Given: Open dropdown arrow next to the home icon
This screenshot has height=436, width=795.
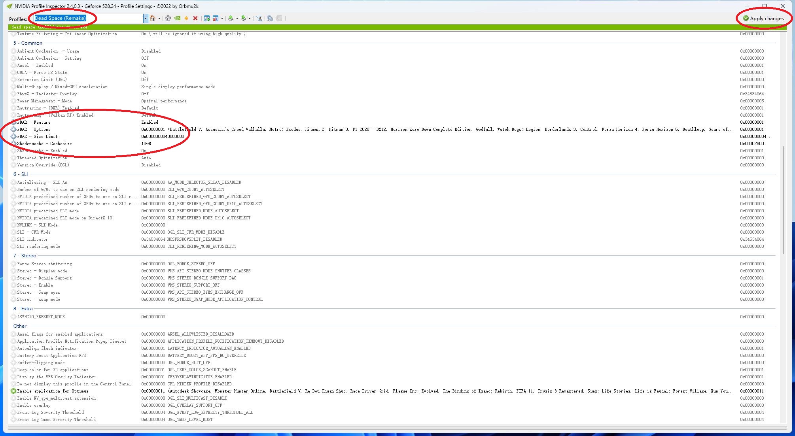Looking at the screenshot, I should pos(159,18).
